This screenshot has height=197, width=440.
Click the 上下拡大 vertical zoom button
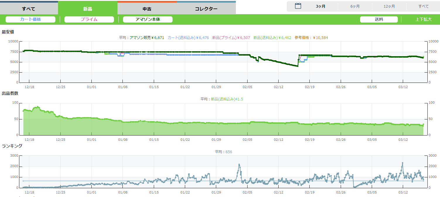[423, 19]
